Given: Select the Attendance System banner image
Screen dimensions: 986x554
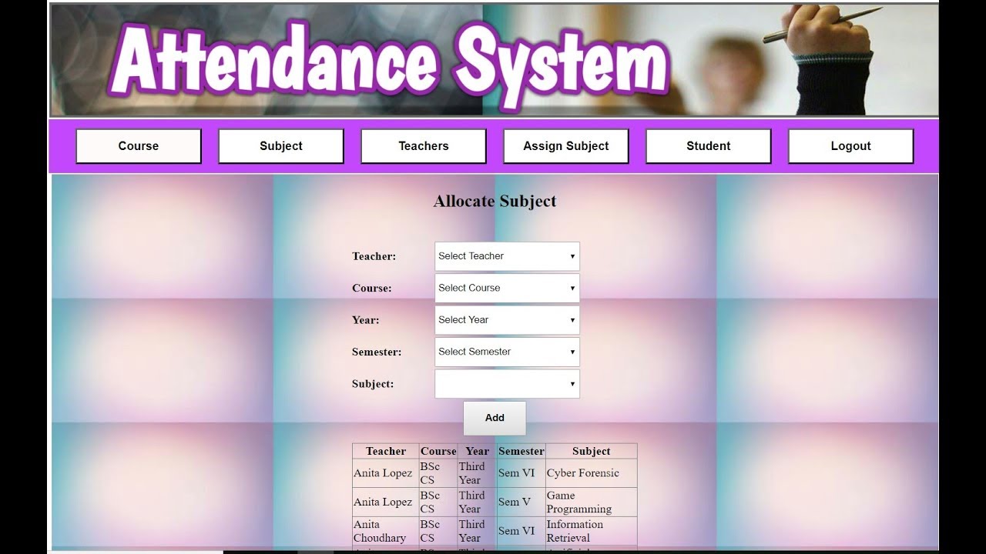Looking at the screenshot, I should tap(494, 60).
